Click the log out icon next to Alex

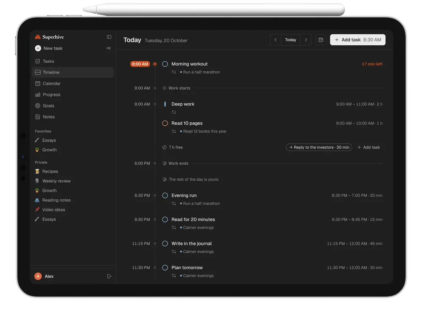click(109, 276)
